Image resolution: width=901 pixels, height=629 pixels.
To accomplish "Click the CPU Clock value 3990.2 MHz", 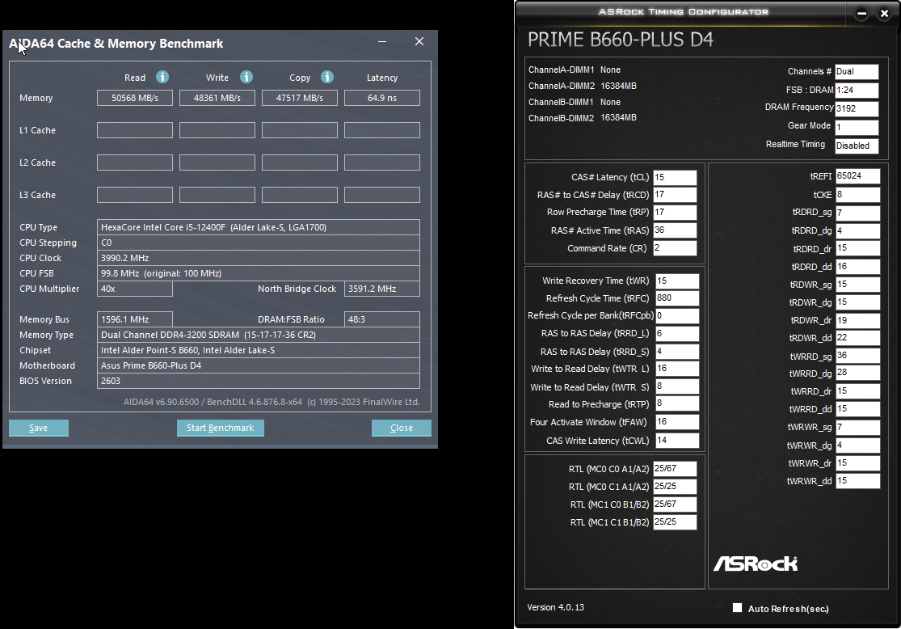I will 259,258.
